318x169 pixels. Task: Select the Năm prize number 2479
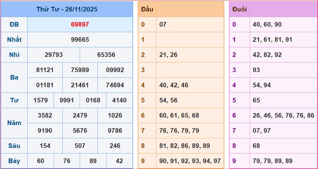pos(80,115)
